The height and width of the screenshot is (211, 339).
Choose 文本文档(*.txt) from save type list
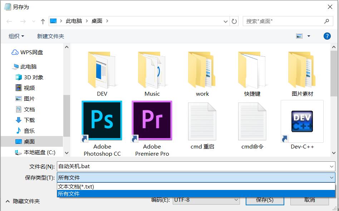coord(76,186)
